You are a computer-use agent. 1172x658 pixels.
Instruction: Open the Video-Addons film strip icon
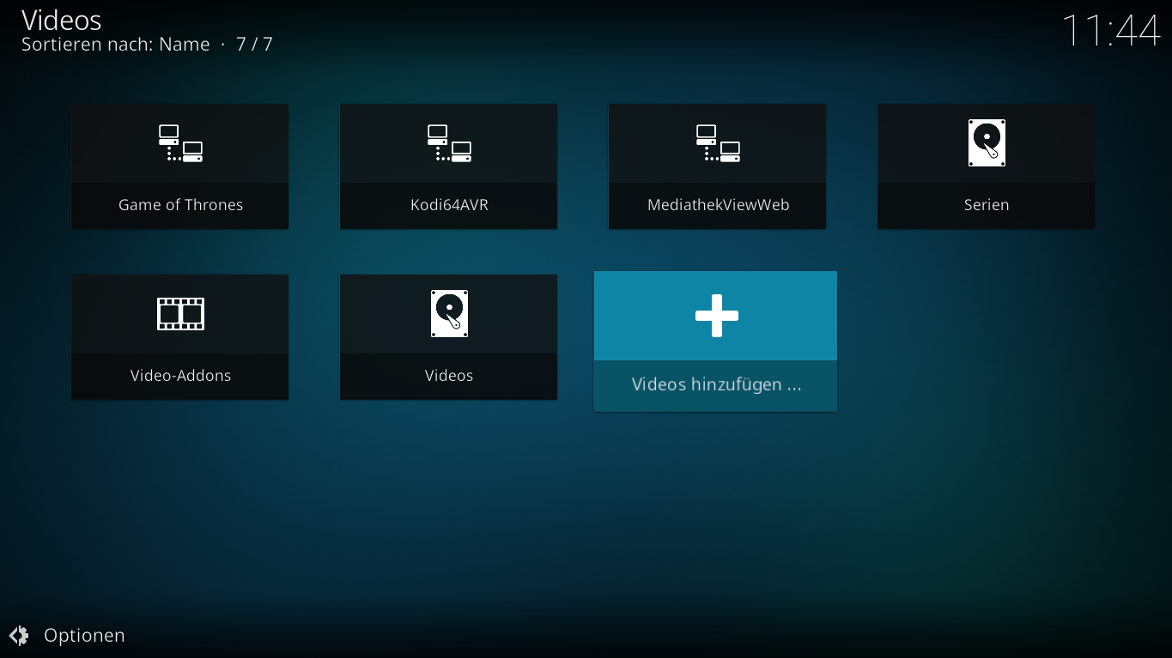(x=180, y=314)
